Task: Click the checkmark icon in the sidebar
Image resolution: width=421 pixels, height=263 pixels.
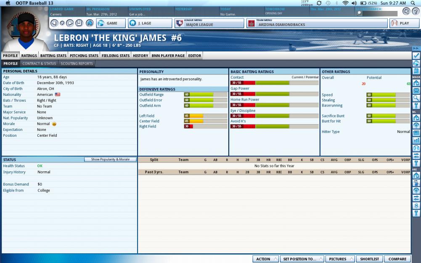Action: (416, 56)
